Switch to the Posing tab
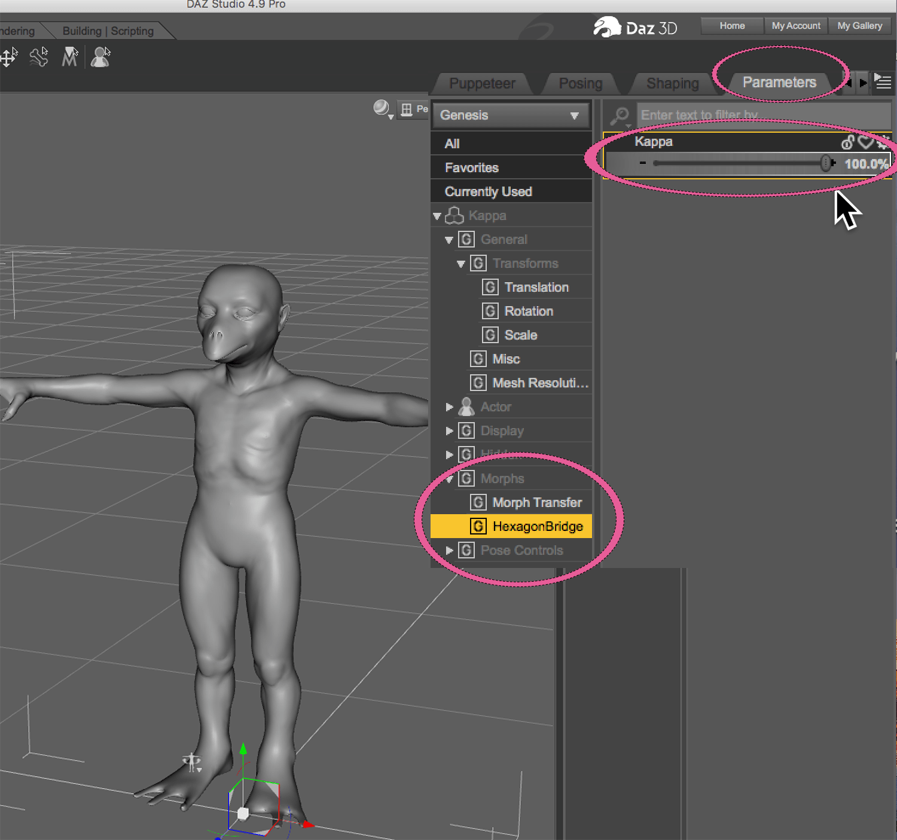Screen dimensions: 897x840 pyautogui.click(x=580, y=83)
